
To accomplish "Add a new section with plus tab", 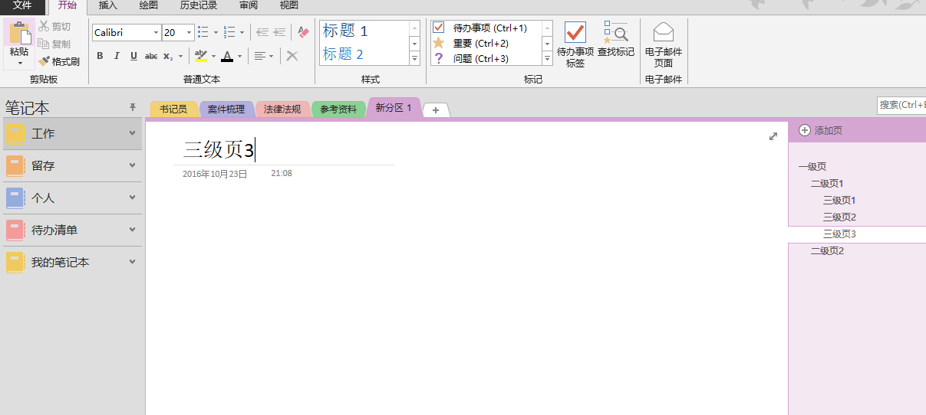I will pos(436,110).
